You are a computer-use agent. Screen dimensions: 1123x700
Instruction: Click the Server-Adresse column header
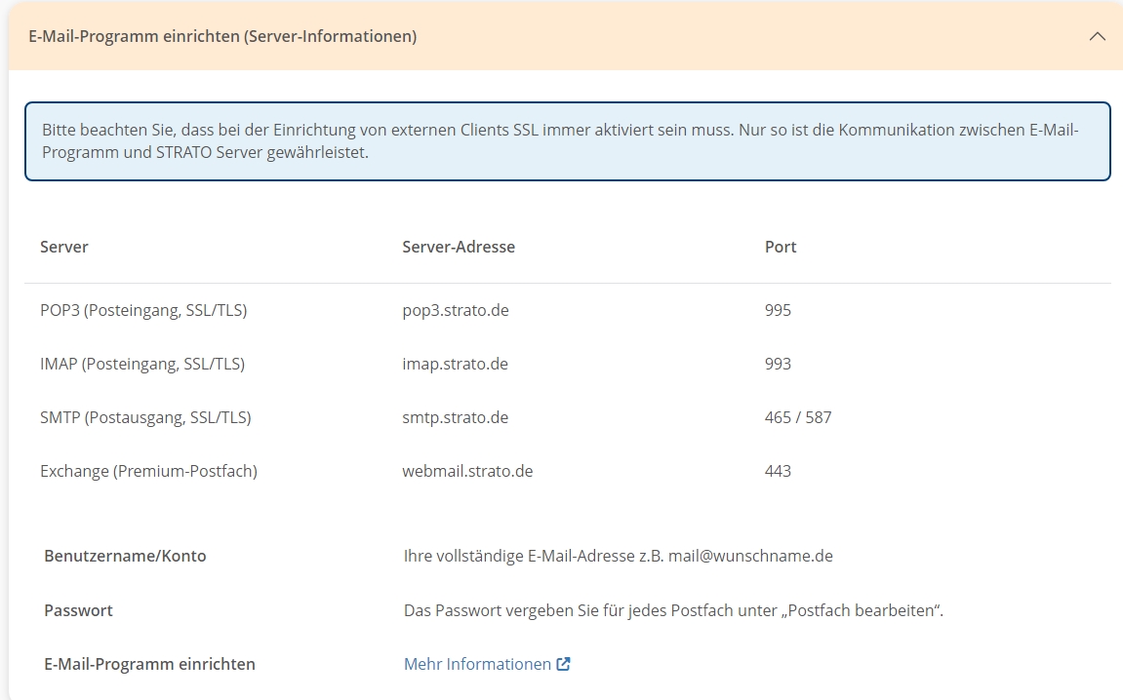[459, 247]
